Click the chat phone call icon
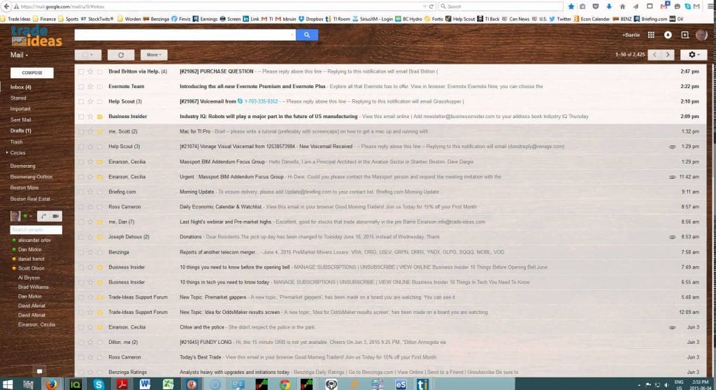Viewport: 716px width, 390px height. pos(43,216)
